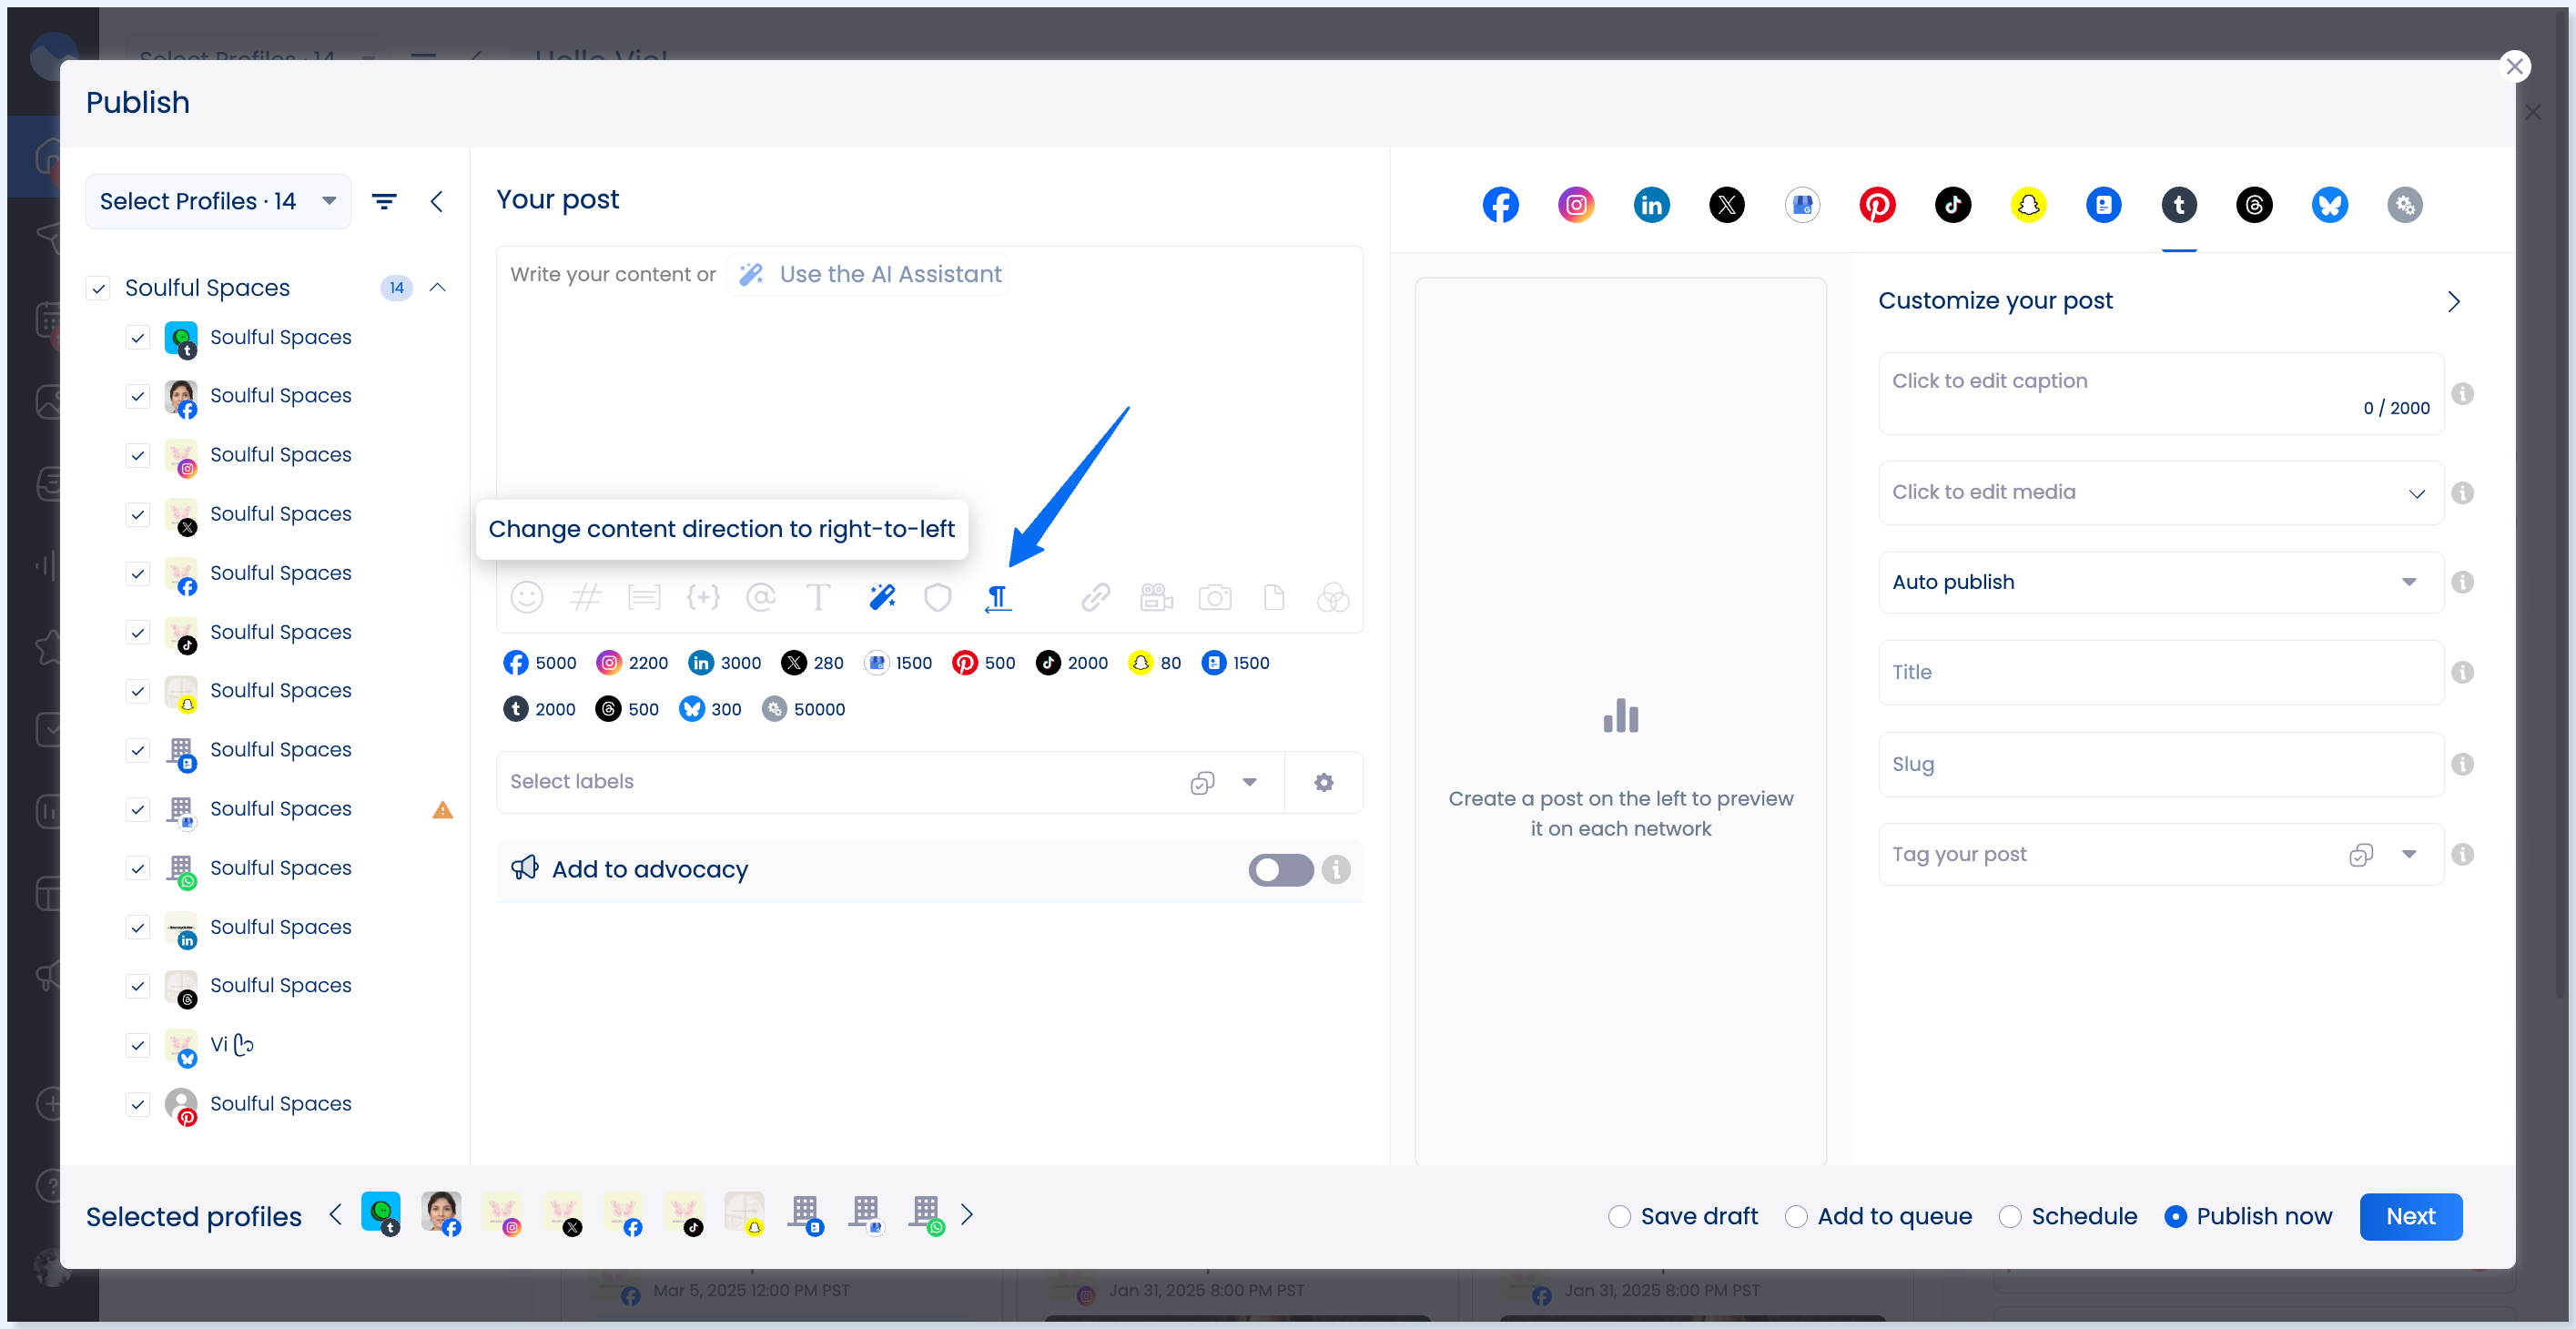Show info for Auto publish option
Image resolution: width=2576 pixels, height=1329 pixels.
coord(2462,582)
